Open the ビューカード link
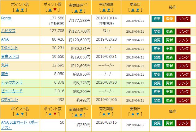 coord(12,91)
